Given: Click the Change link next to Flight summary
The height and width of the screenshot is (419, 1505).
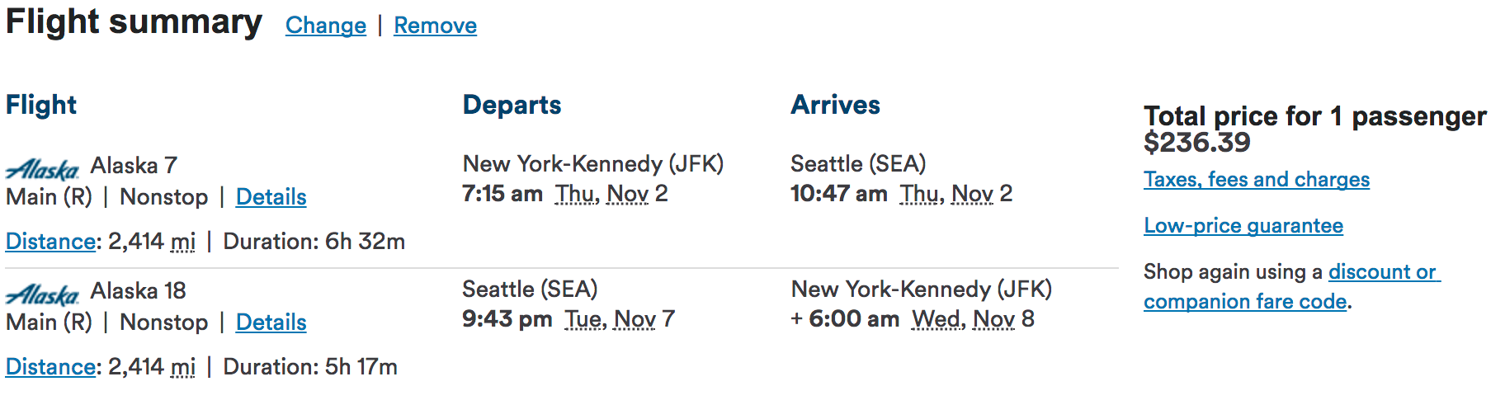Looking at the screenshot, I should tap(326, 26).
